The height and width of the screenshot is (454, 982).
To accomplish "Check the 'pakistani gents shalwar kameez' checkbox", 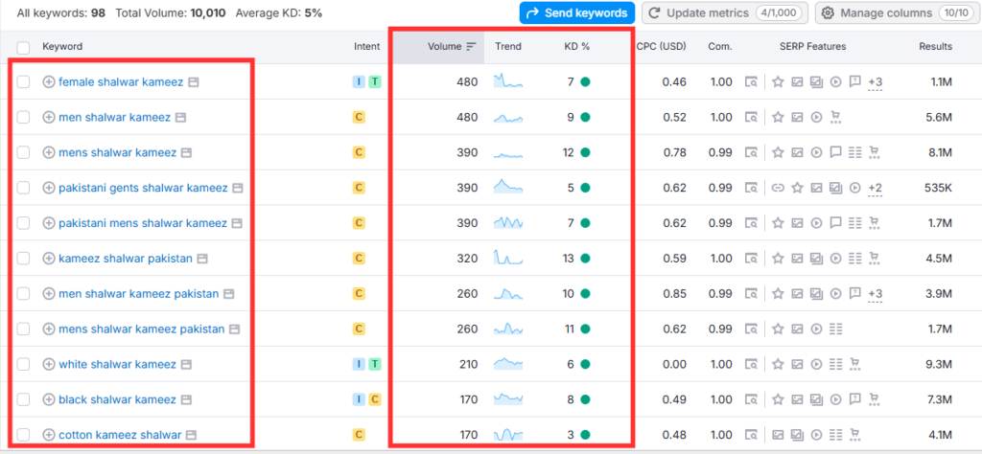I will pyautogui.click(x=23, y=188).
